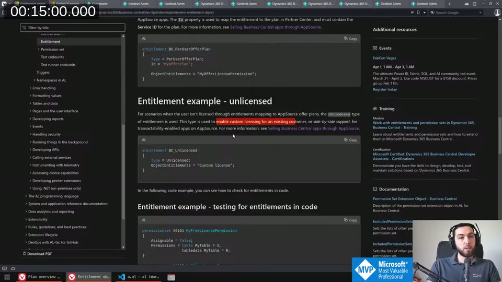The width and height of the screenshot is (502, 282).
Task: Open the user profile avatar
Action: [497, 13]
